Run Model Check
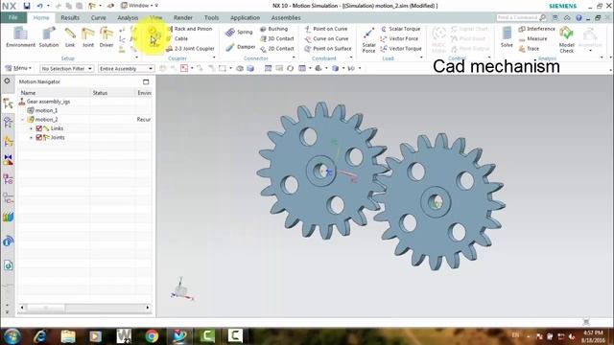The width and height of the screenshot is (614, 345). tap(566, 40)
